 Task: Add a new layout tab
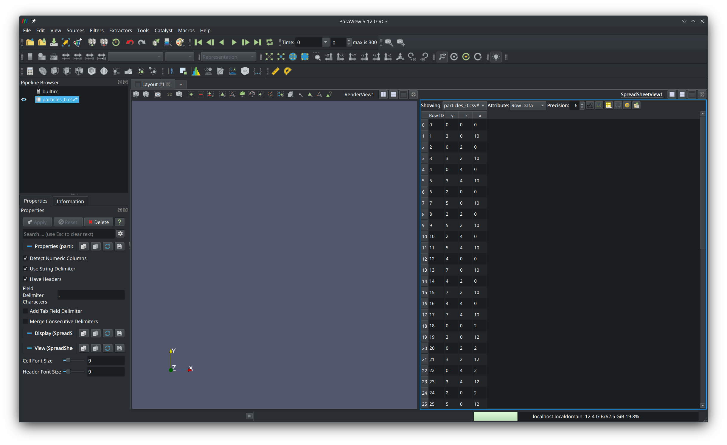pos(181,85)
